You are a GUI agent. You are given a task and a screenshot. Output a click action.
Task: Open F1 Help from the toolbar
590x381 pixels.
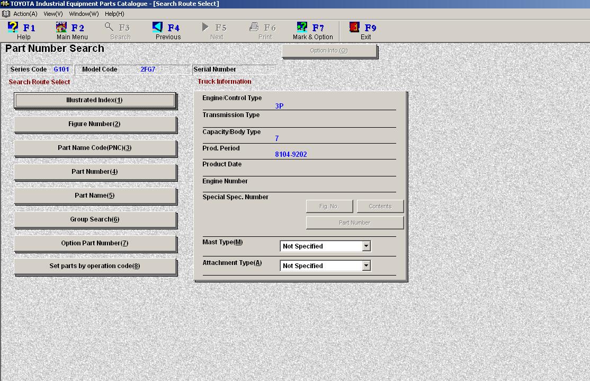[x=23, y=31]
